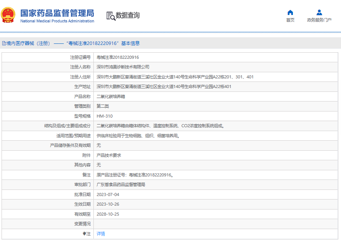Viewport: 341px width, 241px height.
Task: Open the 详情 link in the 注 row
Action: 101,234
